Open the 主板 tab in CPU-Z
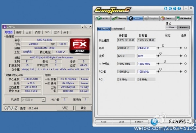Viewport: 196px width, 133px height. pos(29,32)
